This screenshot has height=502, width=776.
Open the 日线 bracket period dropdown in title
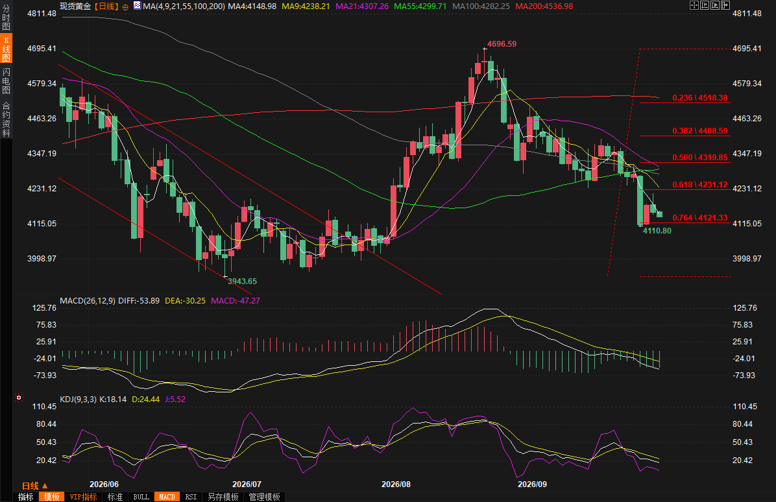tap(106, 6)
